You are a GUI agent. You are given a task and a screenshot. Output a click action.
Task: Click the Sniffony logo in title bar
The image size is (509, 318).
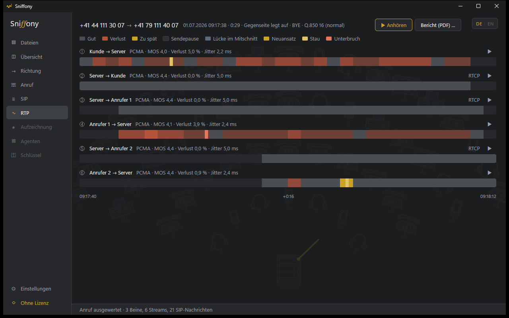click(10, 6)
